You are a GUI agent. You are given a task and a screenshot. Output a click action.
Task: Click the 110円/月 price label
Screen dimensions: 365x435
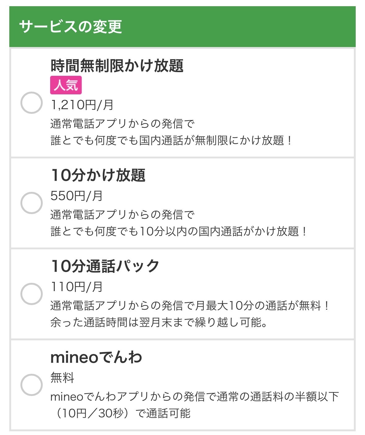click(76, 287)
